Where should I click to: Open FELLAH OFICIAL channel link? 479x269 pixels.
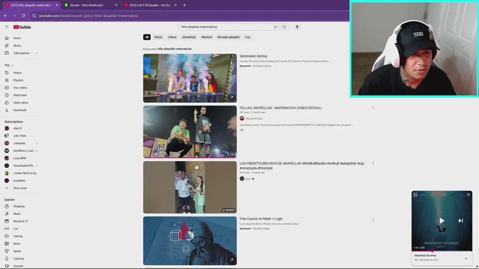tap(254, 119)
